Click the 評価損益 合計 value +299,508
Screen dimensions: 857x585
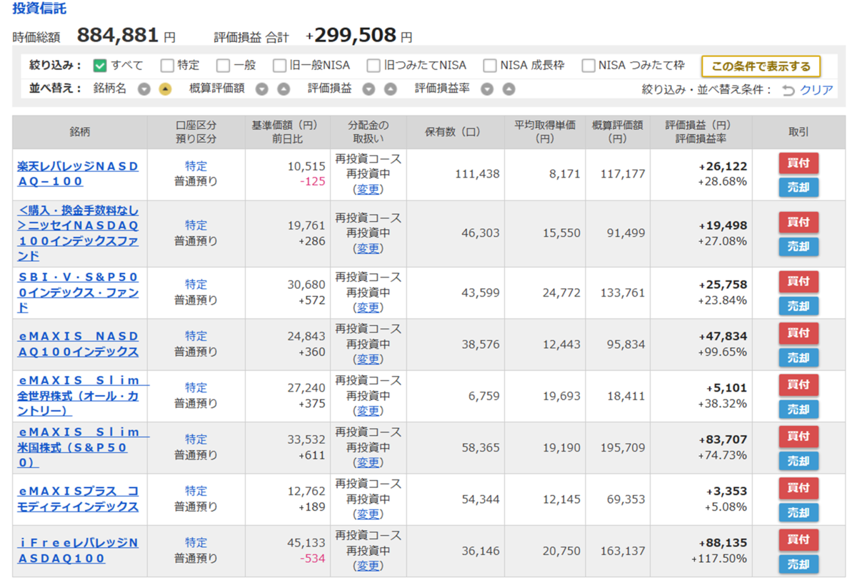tap(351, 35)
